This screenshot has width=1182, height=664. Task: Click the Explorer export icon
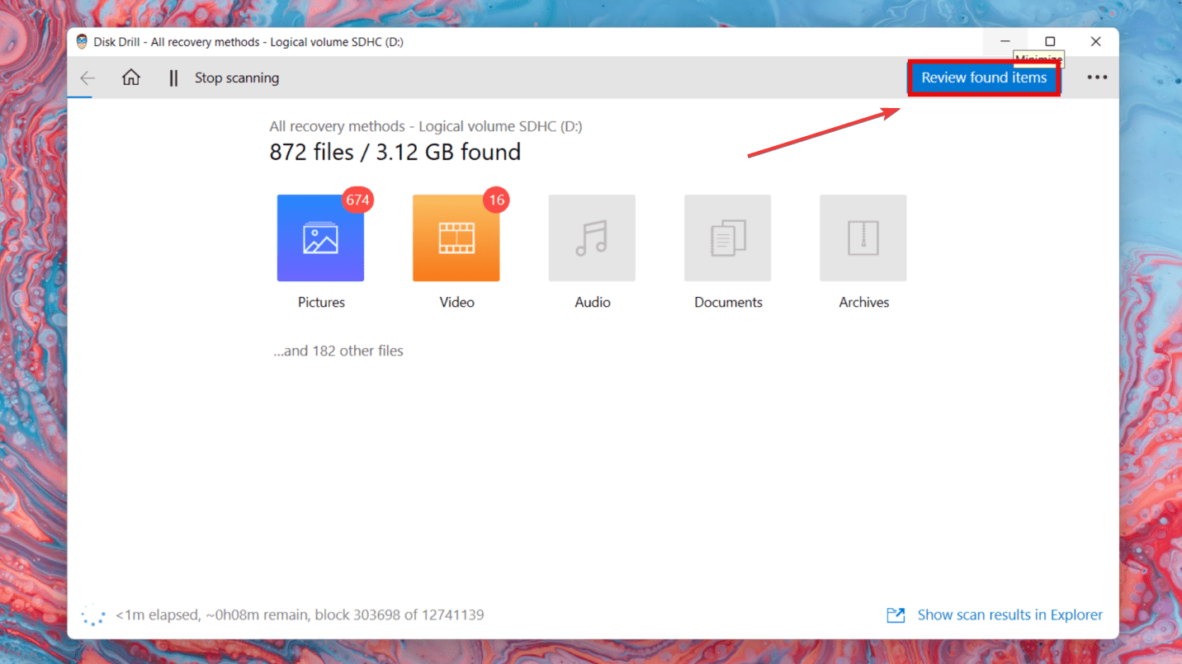[896, 615]
